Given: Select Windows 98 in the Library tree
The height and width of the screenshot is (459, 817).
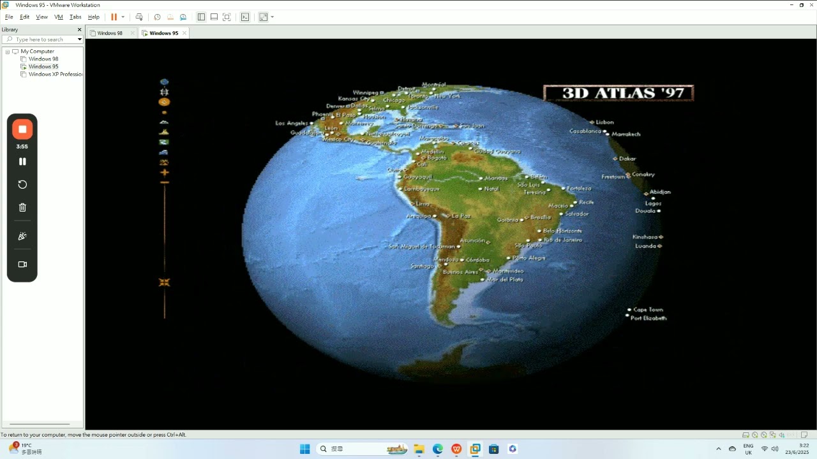Looking at the screenshot, I should pos(43,59).
